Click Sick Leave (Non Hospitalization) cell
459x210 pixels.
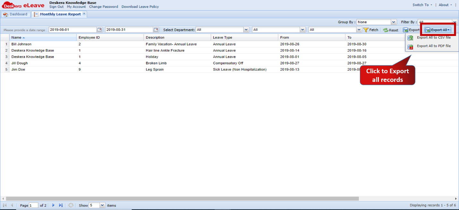coord(240,69)
